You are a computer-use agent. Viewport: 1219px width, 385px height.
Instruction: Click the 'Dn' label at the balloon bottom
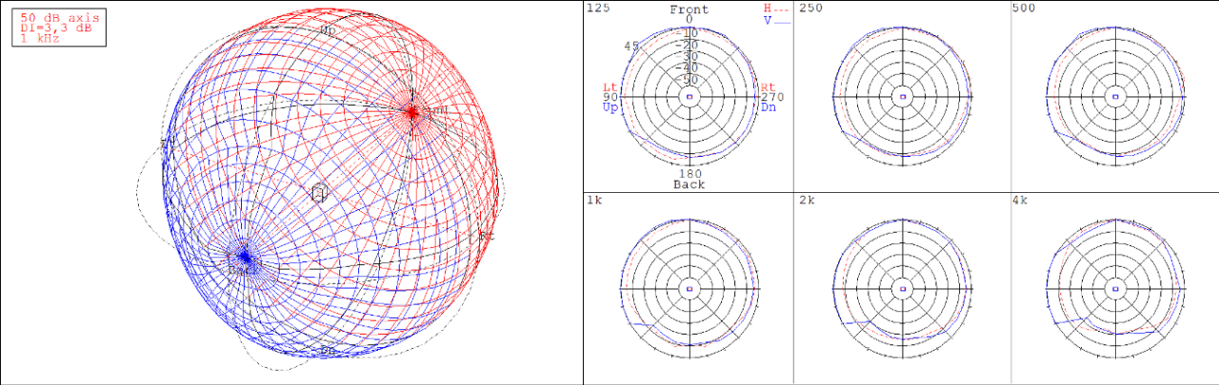(x=327, y=351)
